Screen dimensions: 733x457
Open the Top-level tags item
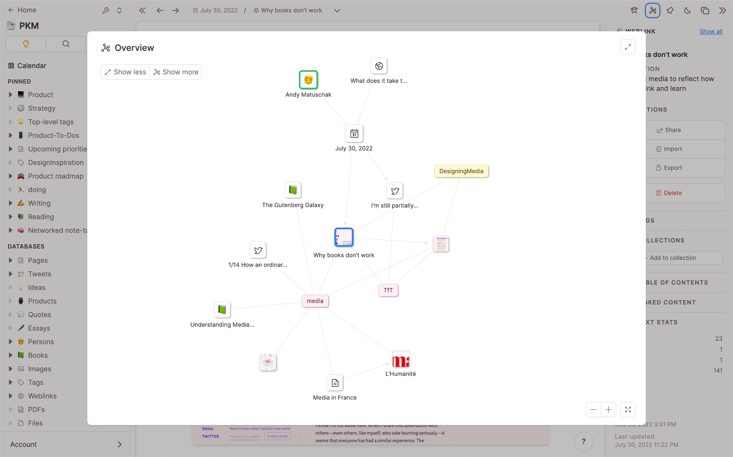(51, 122)
